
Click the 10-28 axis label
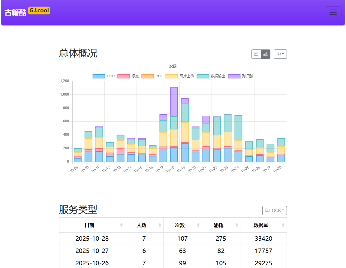(277, 169)
